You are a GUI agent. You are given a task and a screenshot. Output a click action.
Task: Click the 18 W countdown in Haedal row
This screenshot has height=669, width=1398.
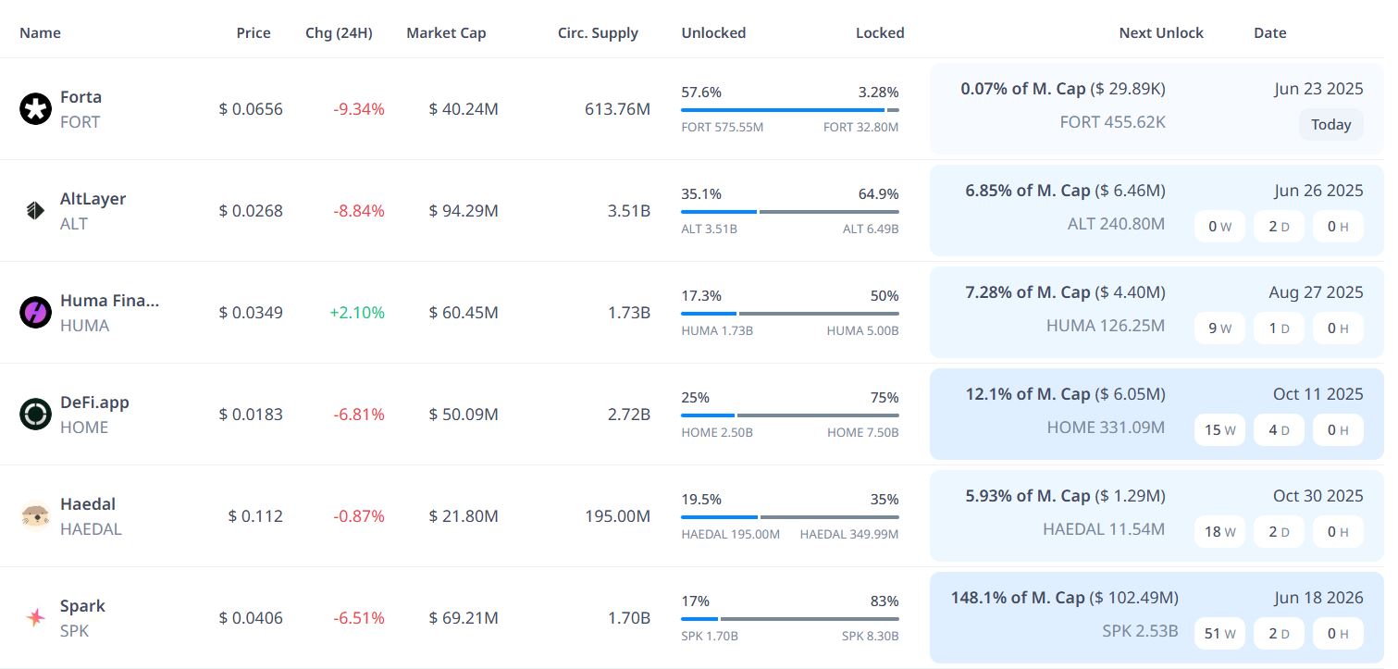[1219, 531]
